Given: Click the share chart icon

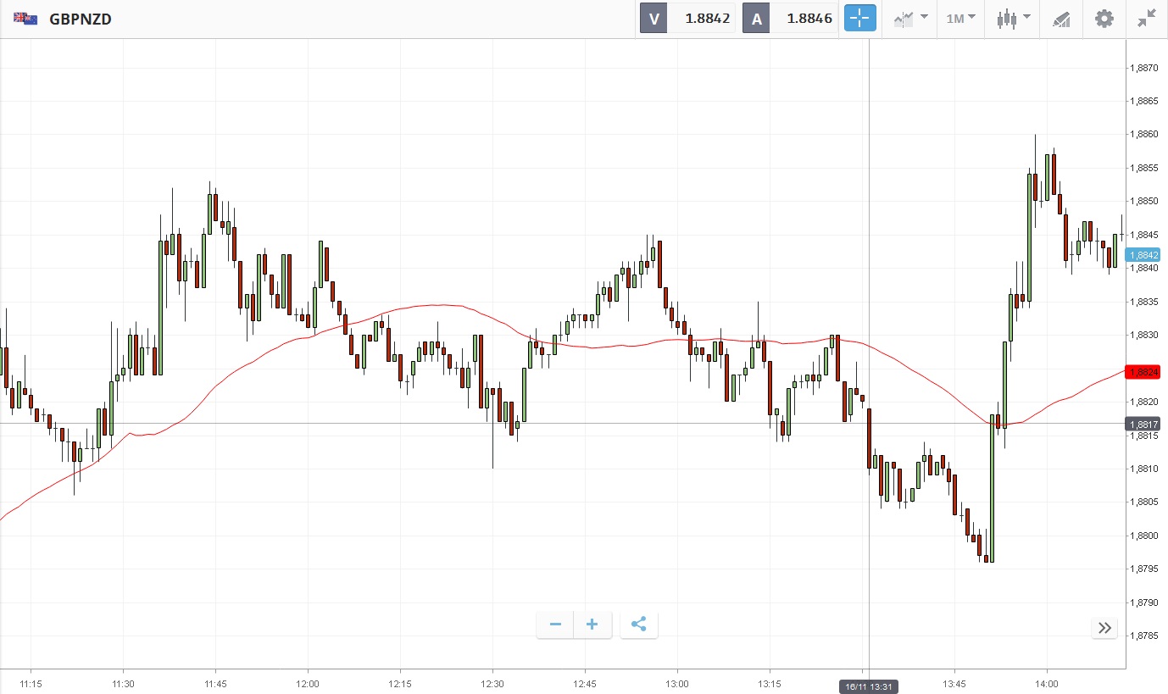Looking at the screenshot, I should 639,625.
